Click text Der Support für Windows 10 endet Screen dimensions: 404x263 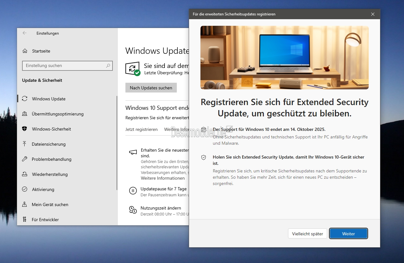click(269, 129)
